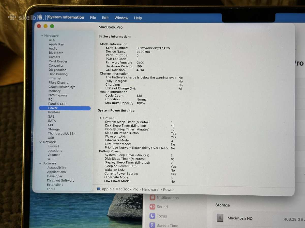The image size is (305, 228).
Task: Click the Battery Information heading
Action: (114, 36)
